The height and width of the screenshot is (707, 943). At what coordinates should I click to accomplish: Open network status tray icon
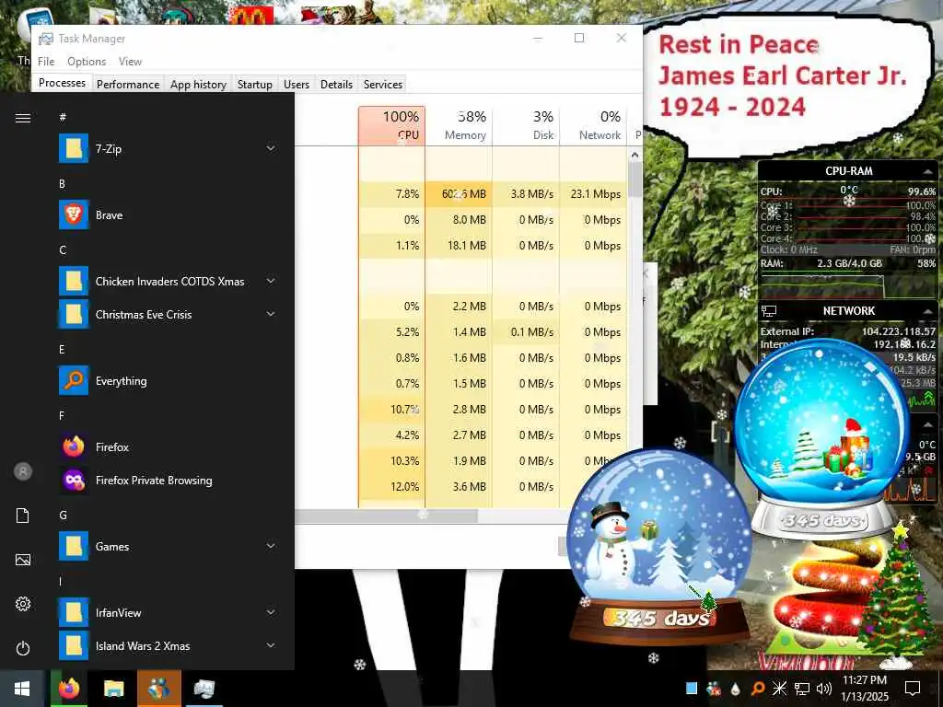802,689
